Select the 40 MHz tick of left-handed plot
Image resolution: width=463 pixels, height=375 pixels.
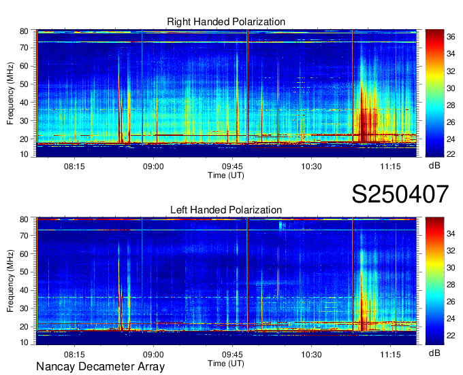(24, 291)
